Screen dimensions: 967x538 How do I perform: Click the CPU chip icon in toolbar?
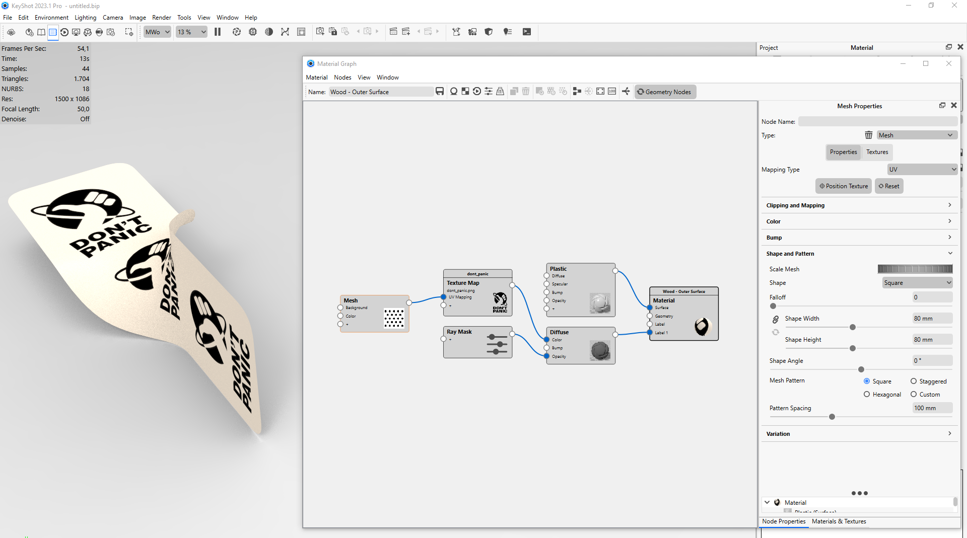pyautogui.click(x=253, y=32)
